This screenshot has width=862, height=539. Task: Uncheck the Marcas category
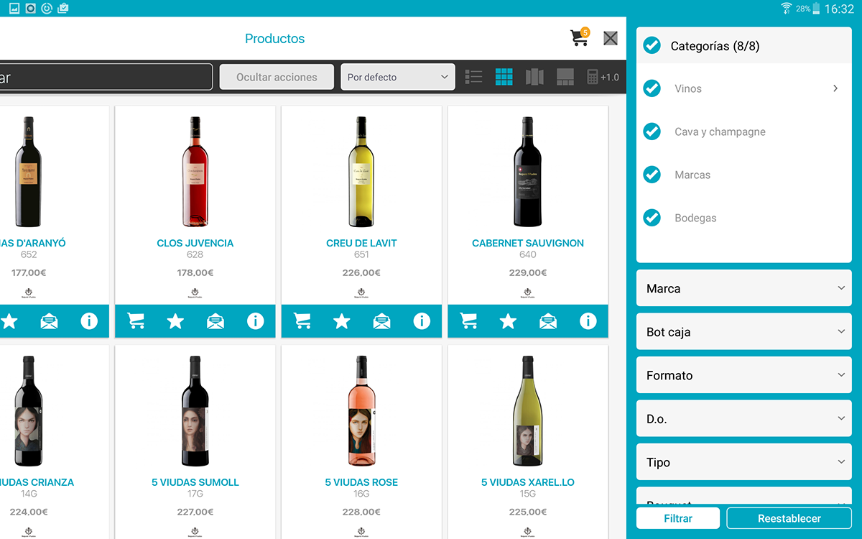coord(652,175)
